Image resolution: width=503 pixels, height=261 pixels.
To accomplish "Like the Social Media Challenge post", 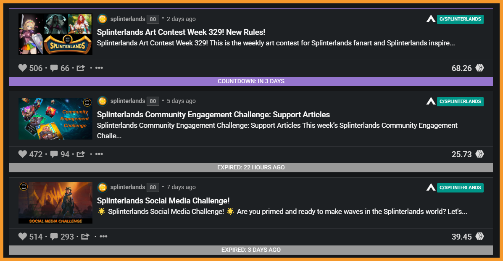I will (22, 236).
